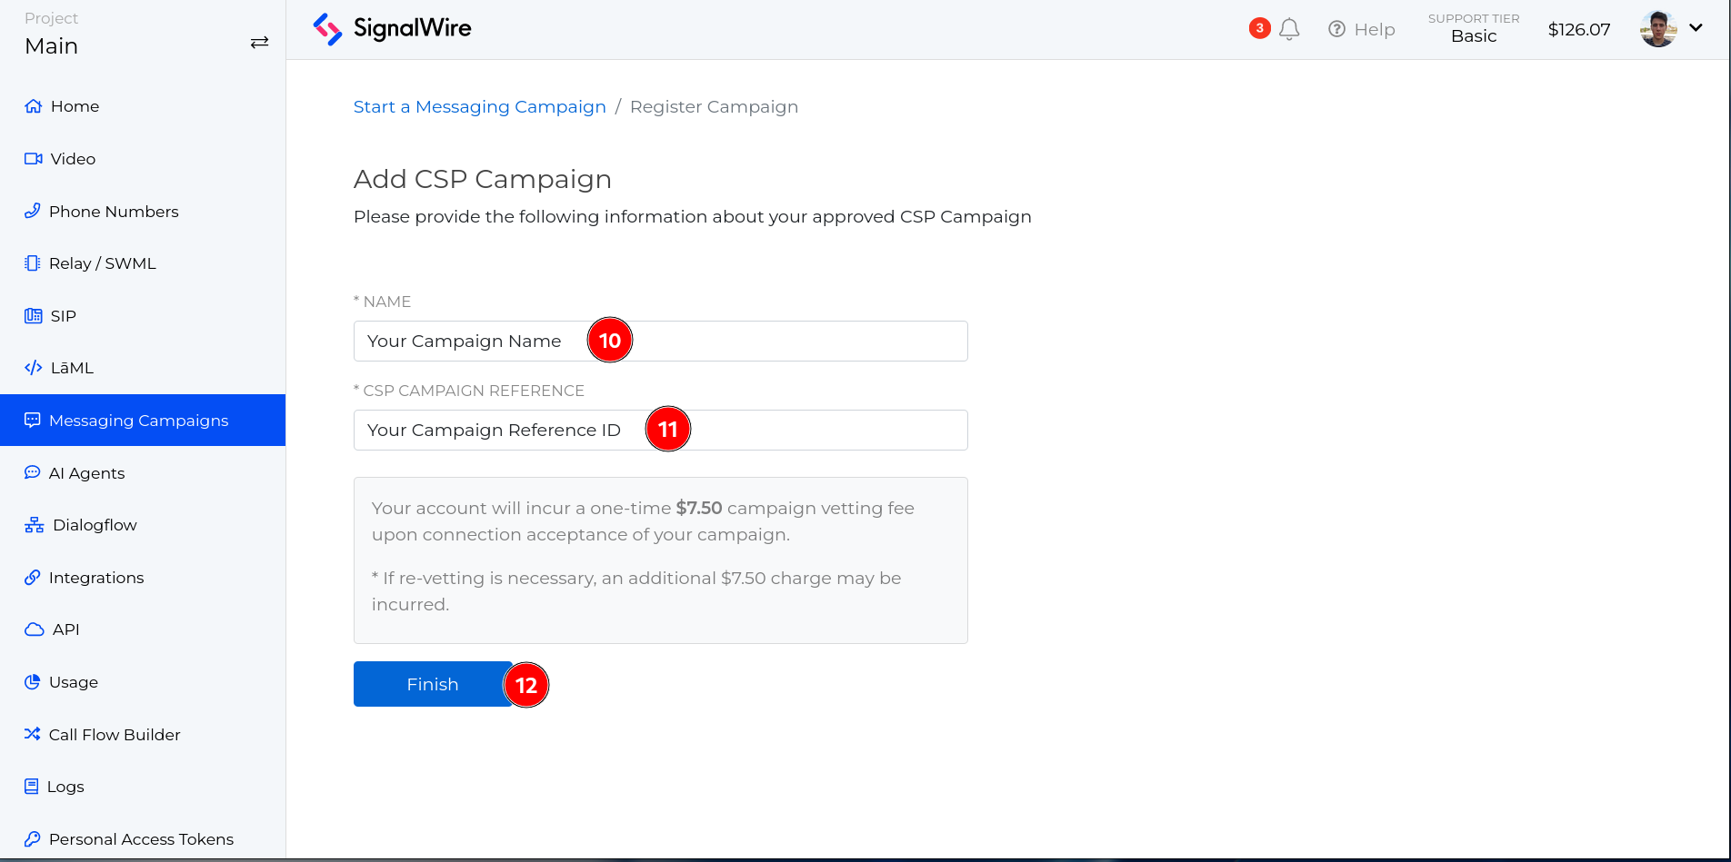
Task: Click the AI Agents chat icon
Action: [x=33, y=472]
